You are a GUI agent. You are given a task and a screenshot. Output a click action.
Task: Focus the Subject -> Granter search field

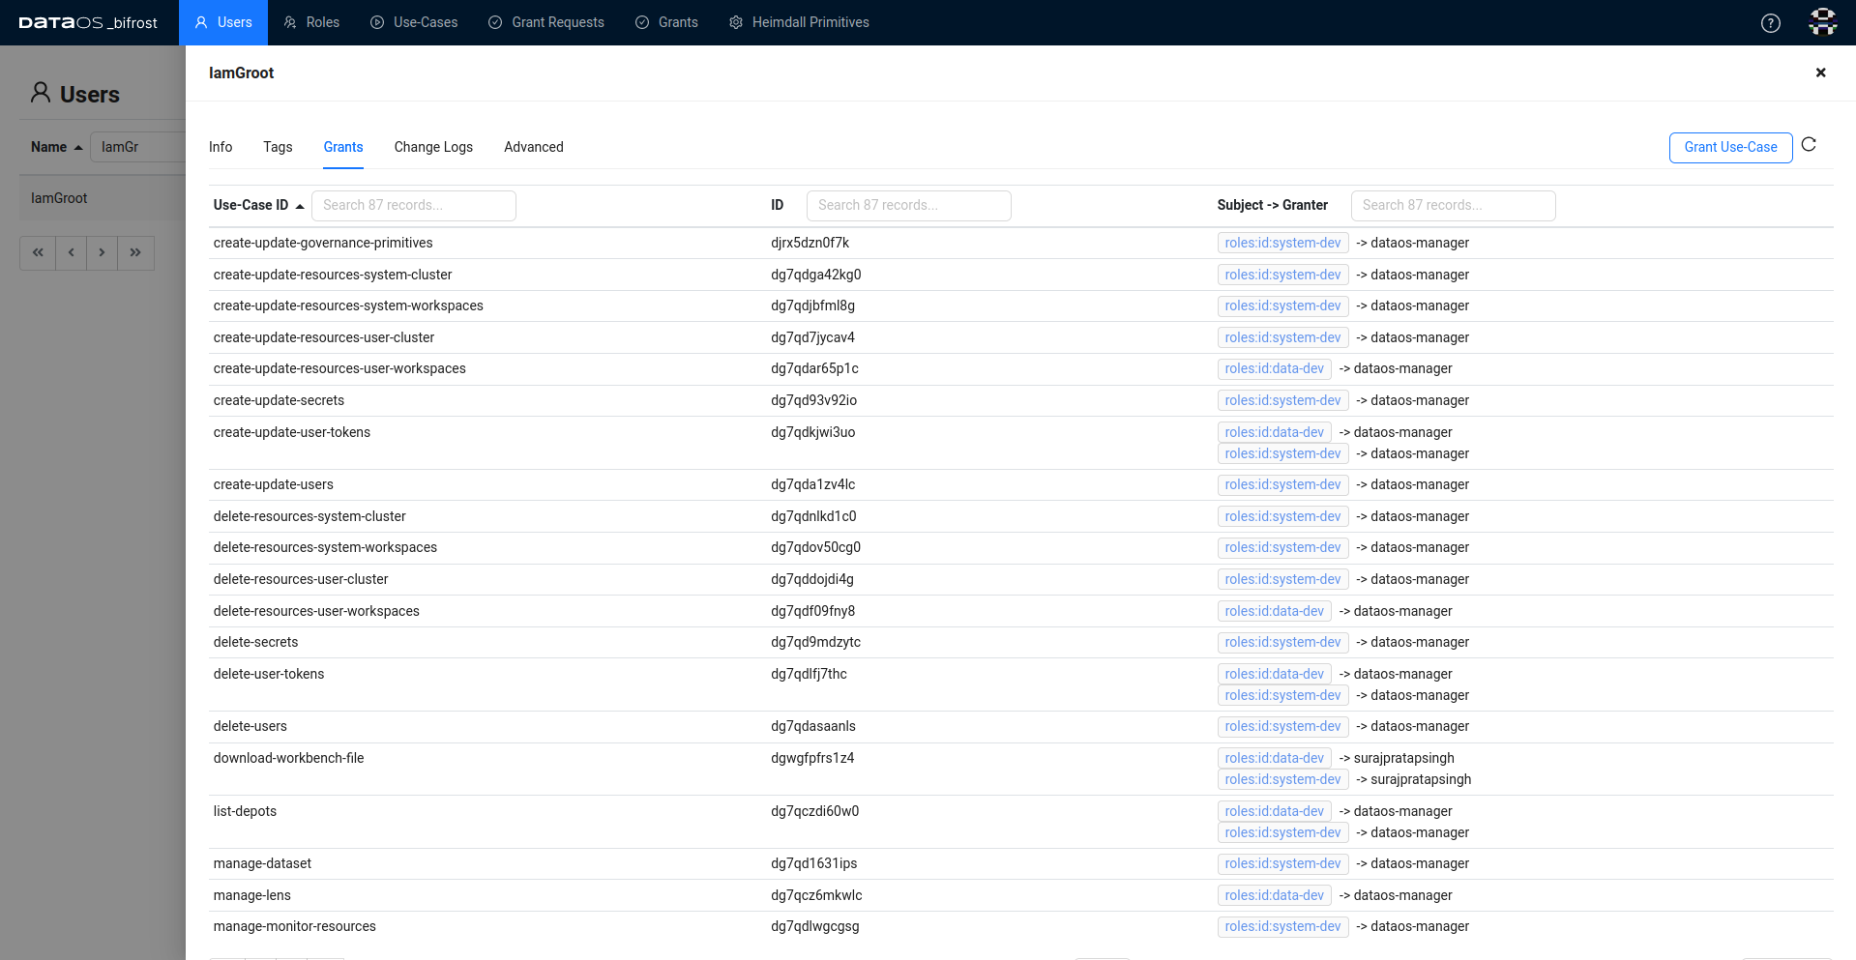pos(1454,205)
